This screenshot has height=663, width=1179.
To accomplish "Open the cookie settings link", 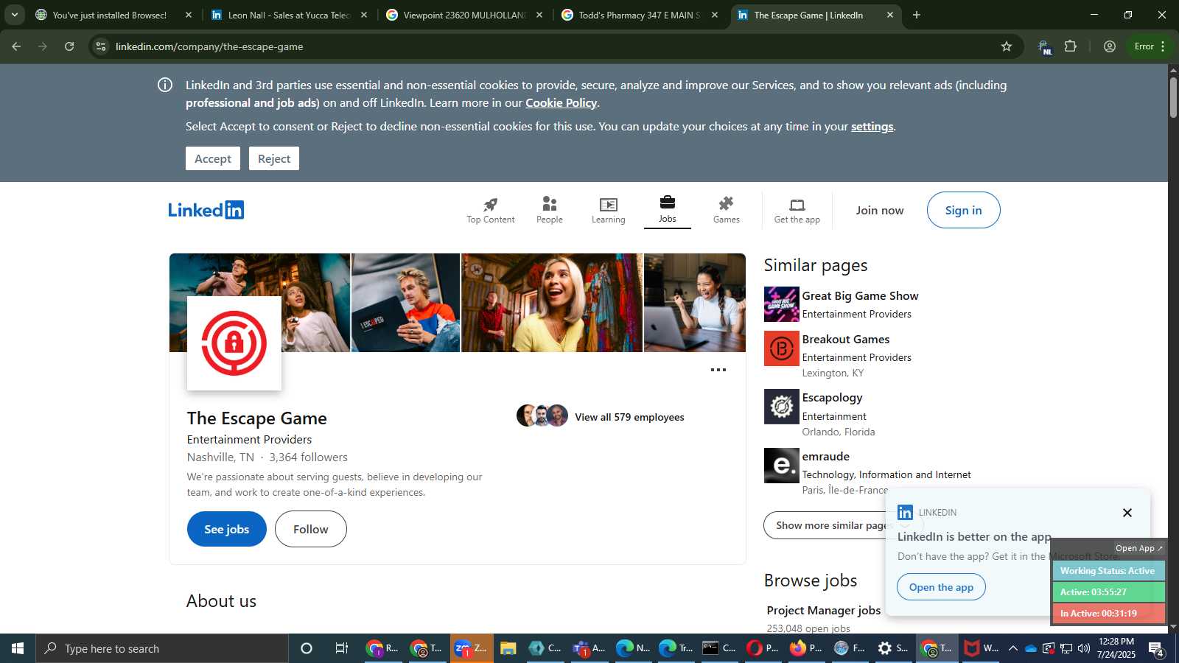I will [x=872, y=127].
